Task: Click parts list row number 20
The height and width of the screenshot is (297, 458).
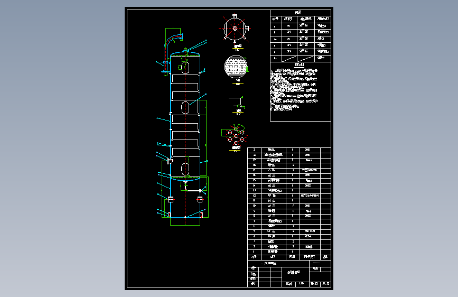Action: point(289,155)
